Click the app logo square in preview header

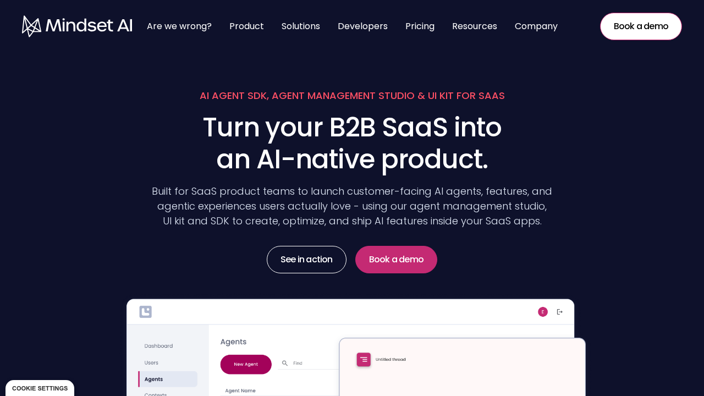pyautogui.click(x=145, y=312)
